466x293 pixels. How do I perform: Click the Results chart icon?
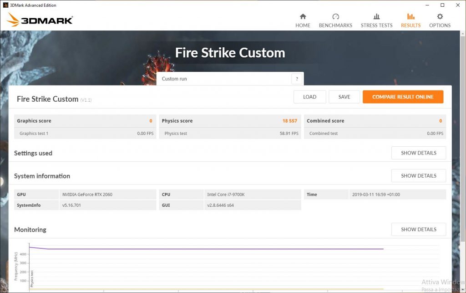tap(410, 17)
